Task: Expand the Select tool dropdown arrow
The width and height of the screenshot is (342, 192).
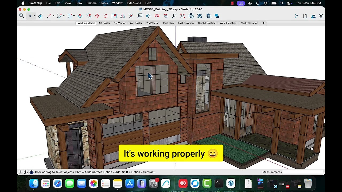Action: [x=34, y=16]
